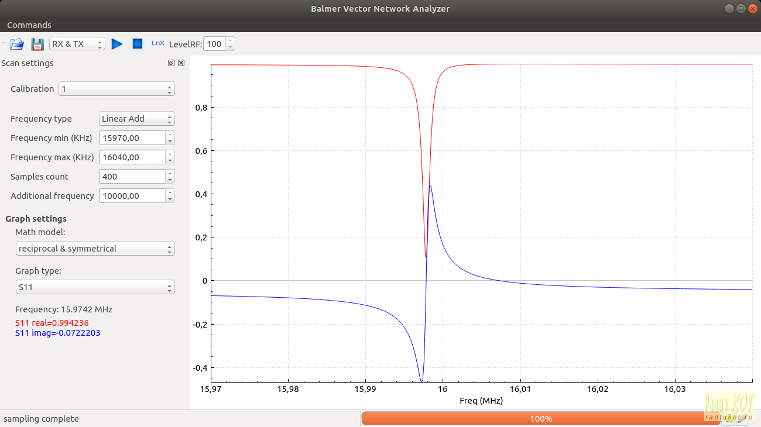Image resolution: width=761 pixels, height=427 pixels.
Task: Stop the scan with the blue square
Action: click(138, 44)
